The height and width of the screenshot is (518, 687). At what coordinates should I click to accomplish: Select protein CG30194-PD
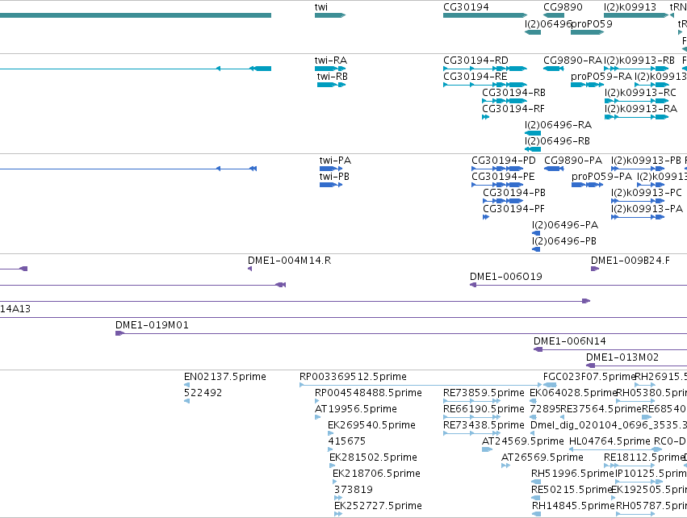(497, 169)
